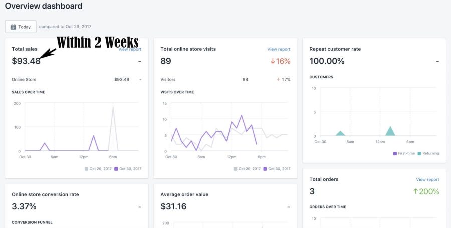Viewport: 451px width, 228px height.
Task: Click First-time purple legend swatch
Action: click(x=395, y=153)
